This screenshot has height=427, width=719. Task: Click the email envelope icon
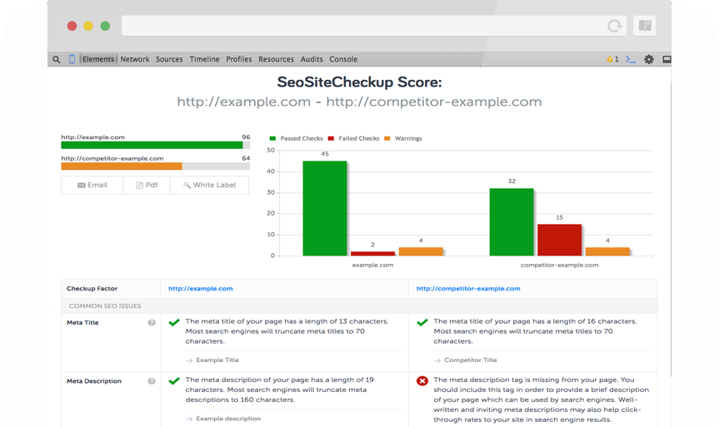81,185
